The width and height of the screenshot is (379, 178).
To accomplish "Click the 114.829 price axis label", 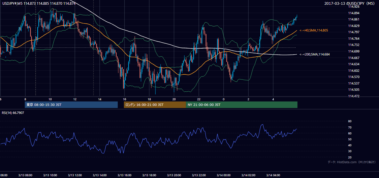I will click(x=353, y=26).
